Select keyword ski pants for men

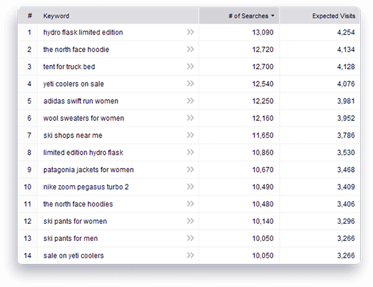tap(70, 238)
